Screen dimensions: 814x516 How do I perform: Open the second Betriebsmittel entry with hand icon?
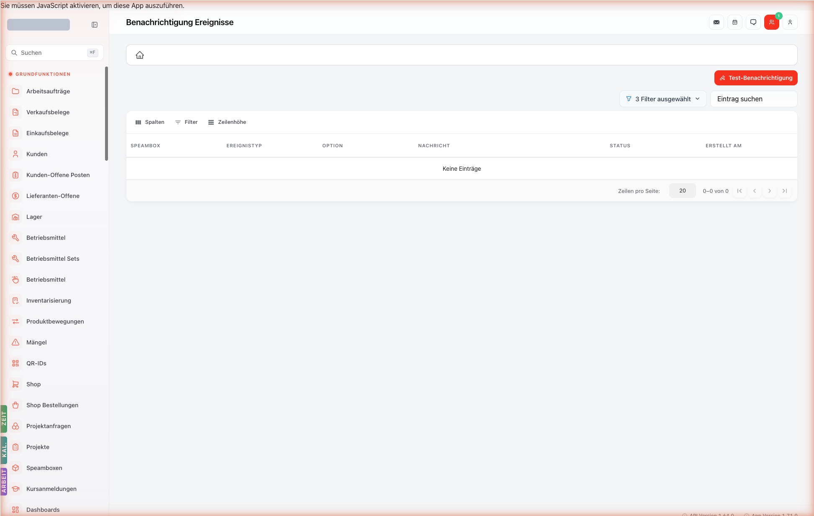click(46, 280)
